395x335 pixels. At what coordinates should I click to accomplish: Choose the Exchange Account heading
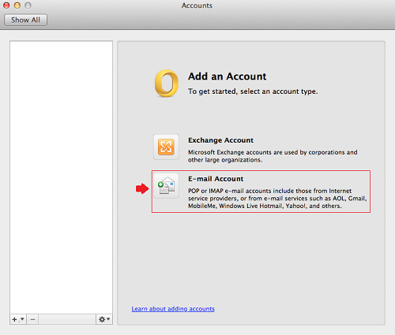pos(220,140)
